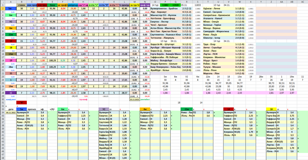Click the 'Челсі - Арсенал' match cell
This screenshot has width=308, height=160.
point(165,25)
